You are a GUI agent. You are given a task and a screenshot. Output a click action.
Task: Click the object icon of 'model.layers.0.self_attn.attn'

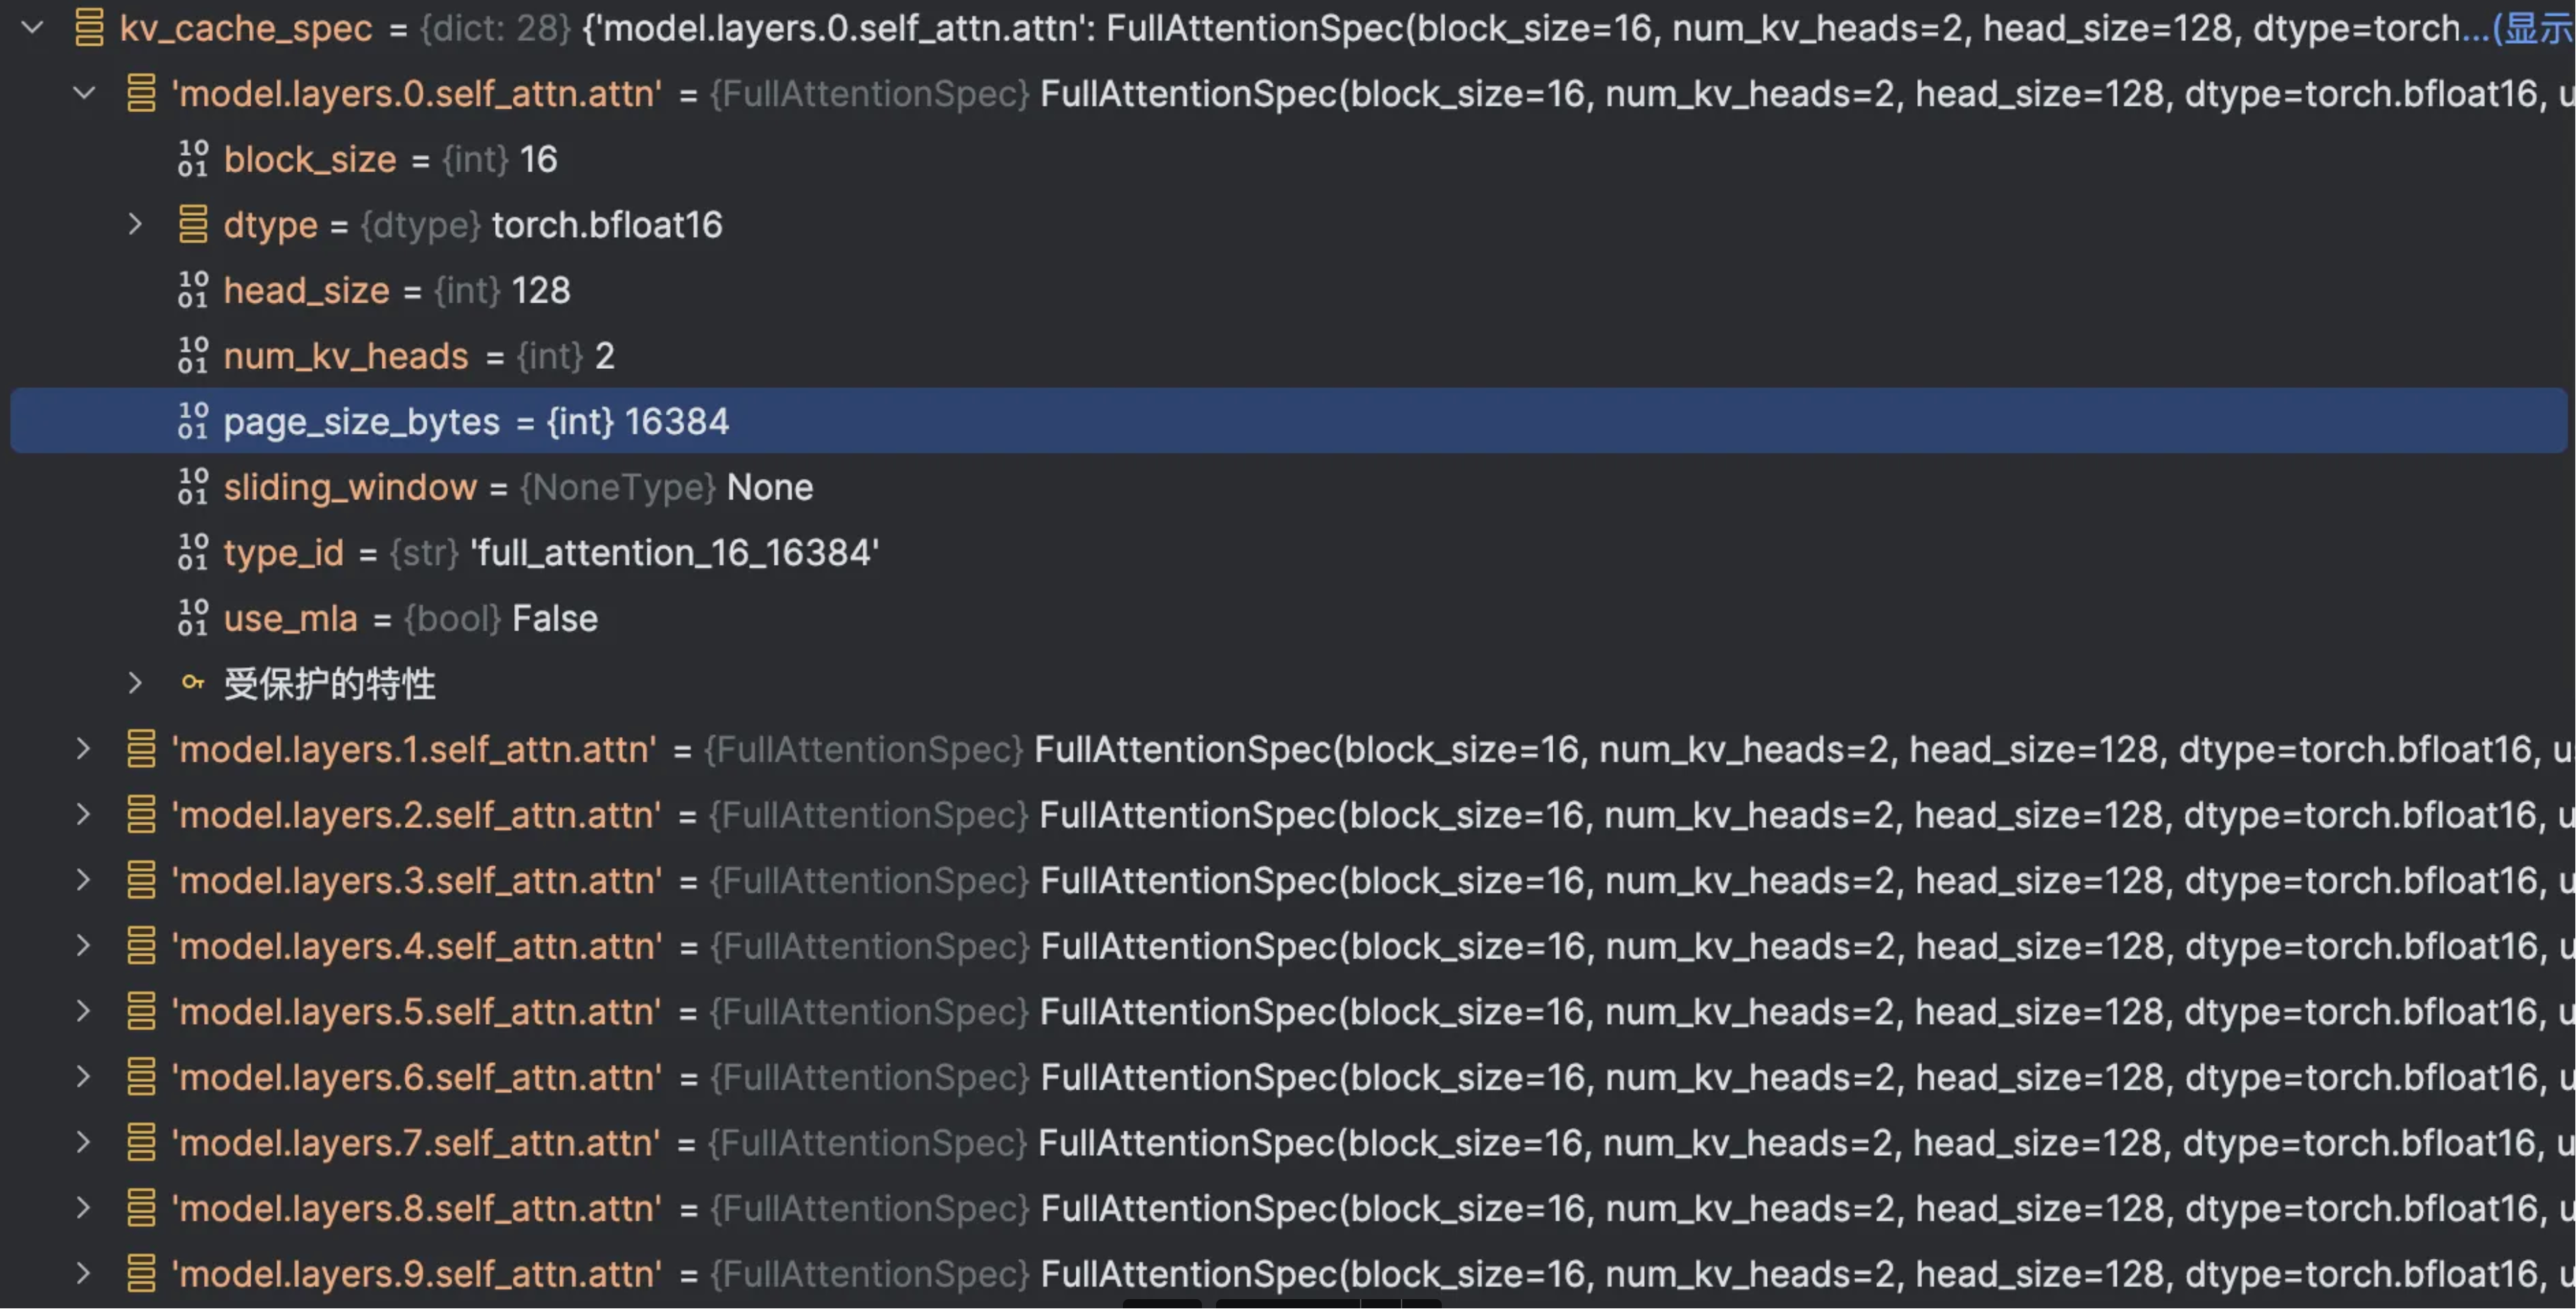click(x=141, y=94)
